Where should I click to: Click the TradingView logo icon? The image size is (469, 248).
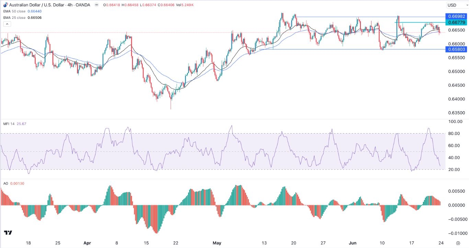point(8,233)
